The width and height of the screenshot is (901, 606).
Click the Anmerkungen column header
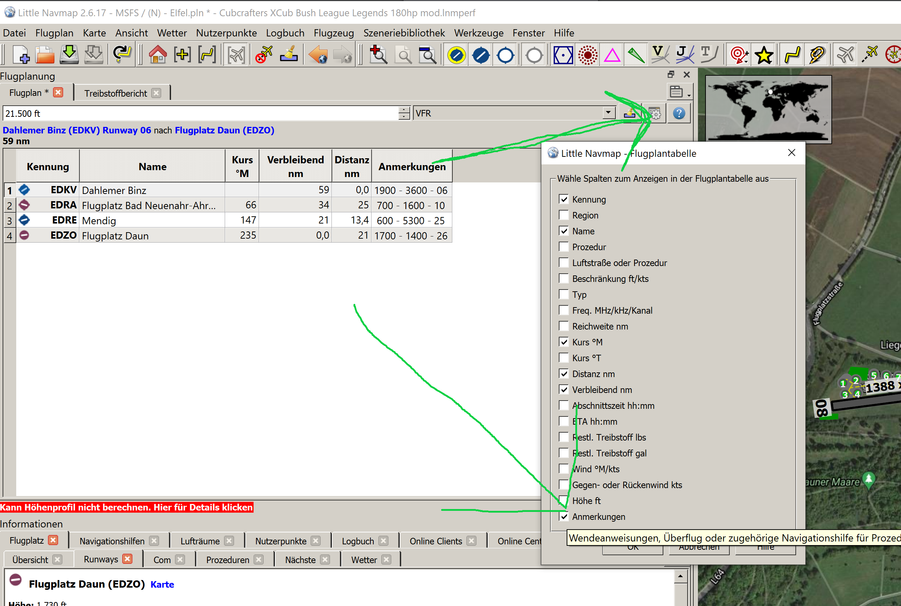412,167
